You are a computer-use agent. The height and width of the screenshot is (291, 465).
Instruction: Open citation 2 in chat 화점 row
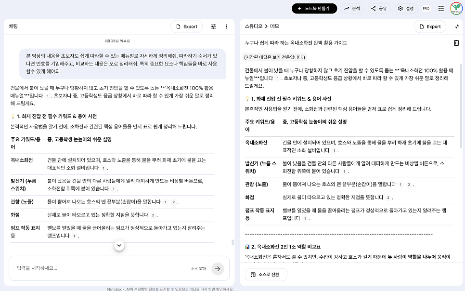(153, 215)
